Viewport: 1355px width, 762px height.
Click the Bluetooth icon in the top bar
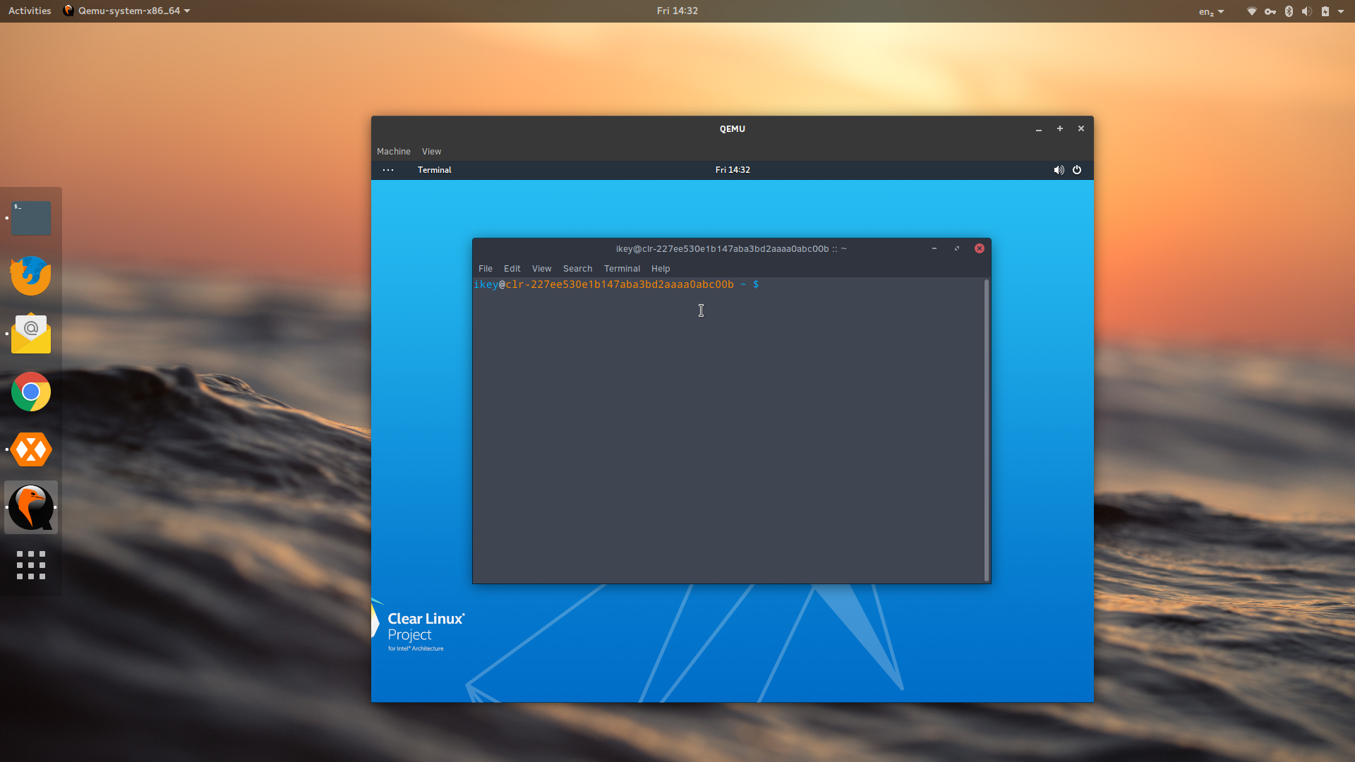click(x=1289, y=11)
